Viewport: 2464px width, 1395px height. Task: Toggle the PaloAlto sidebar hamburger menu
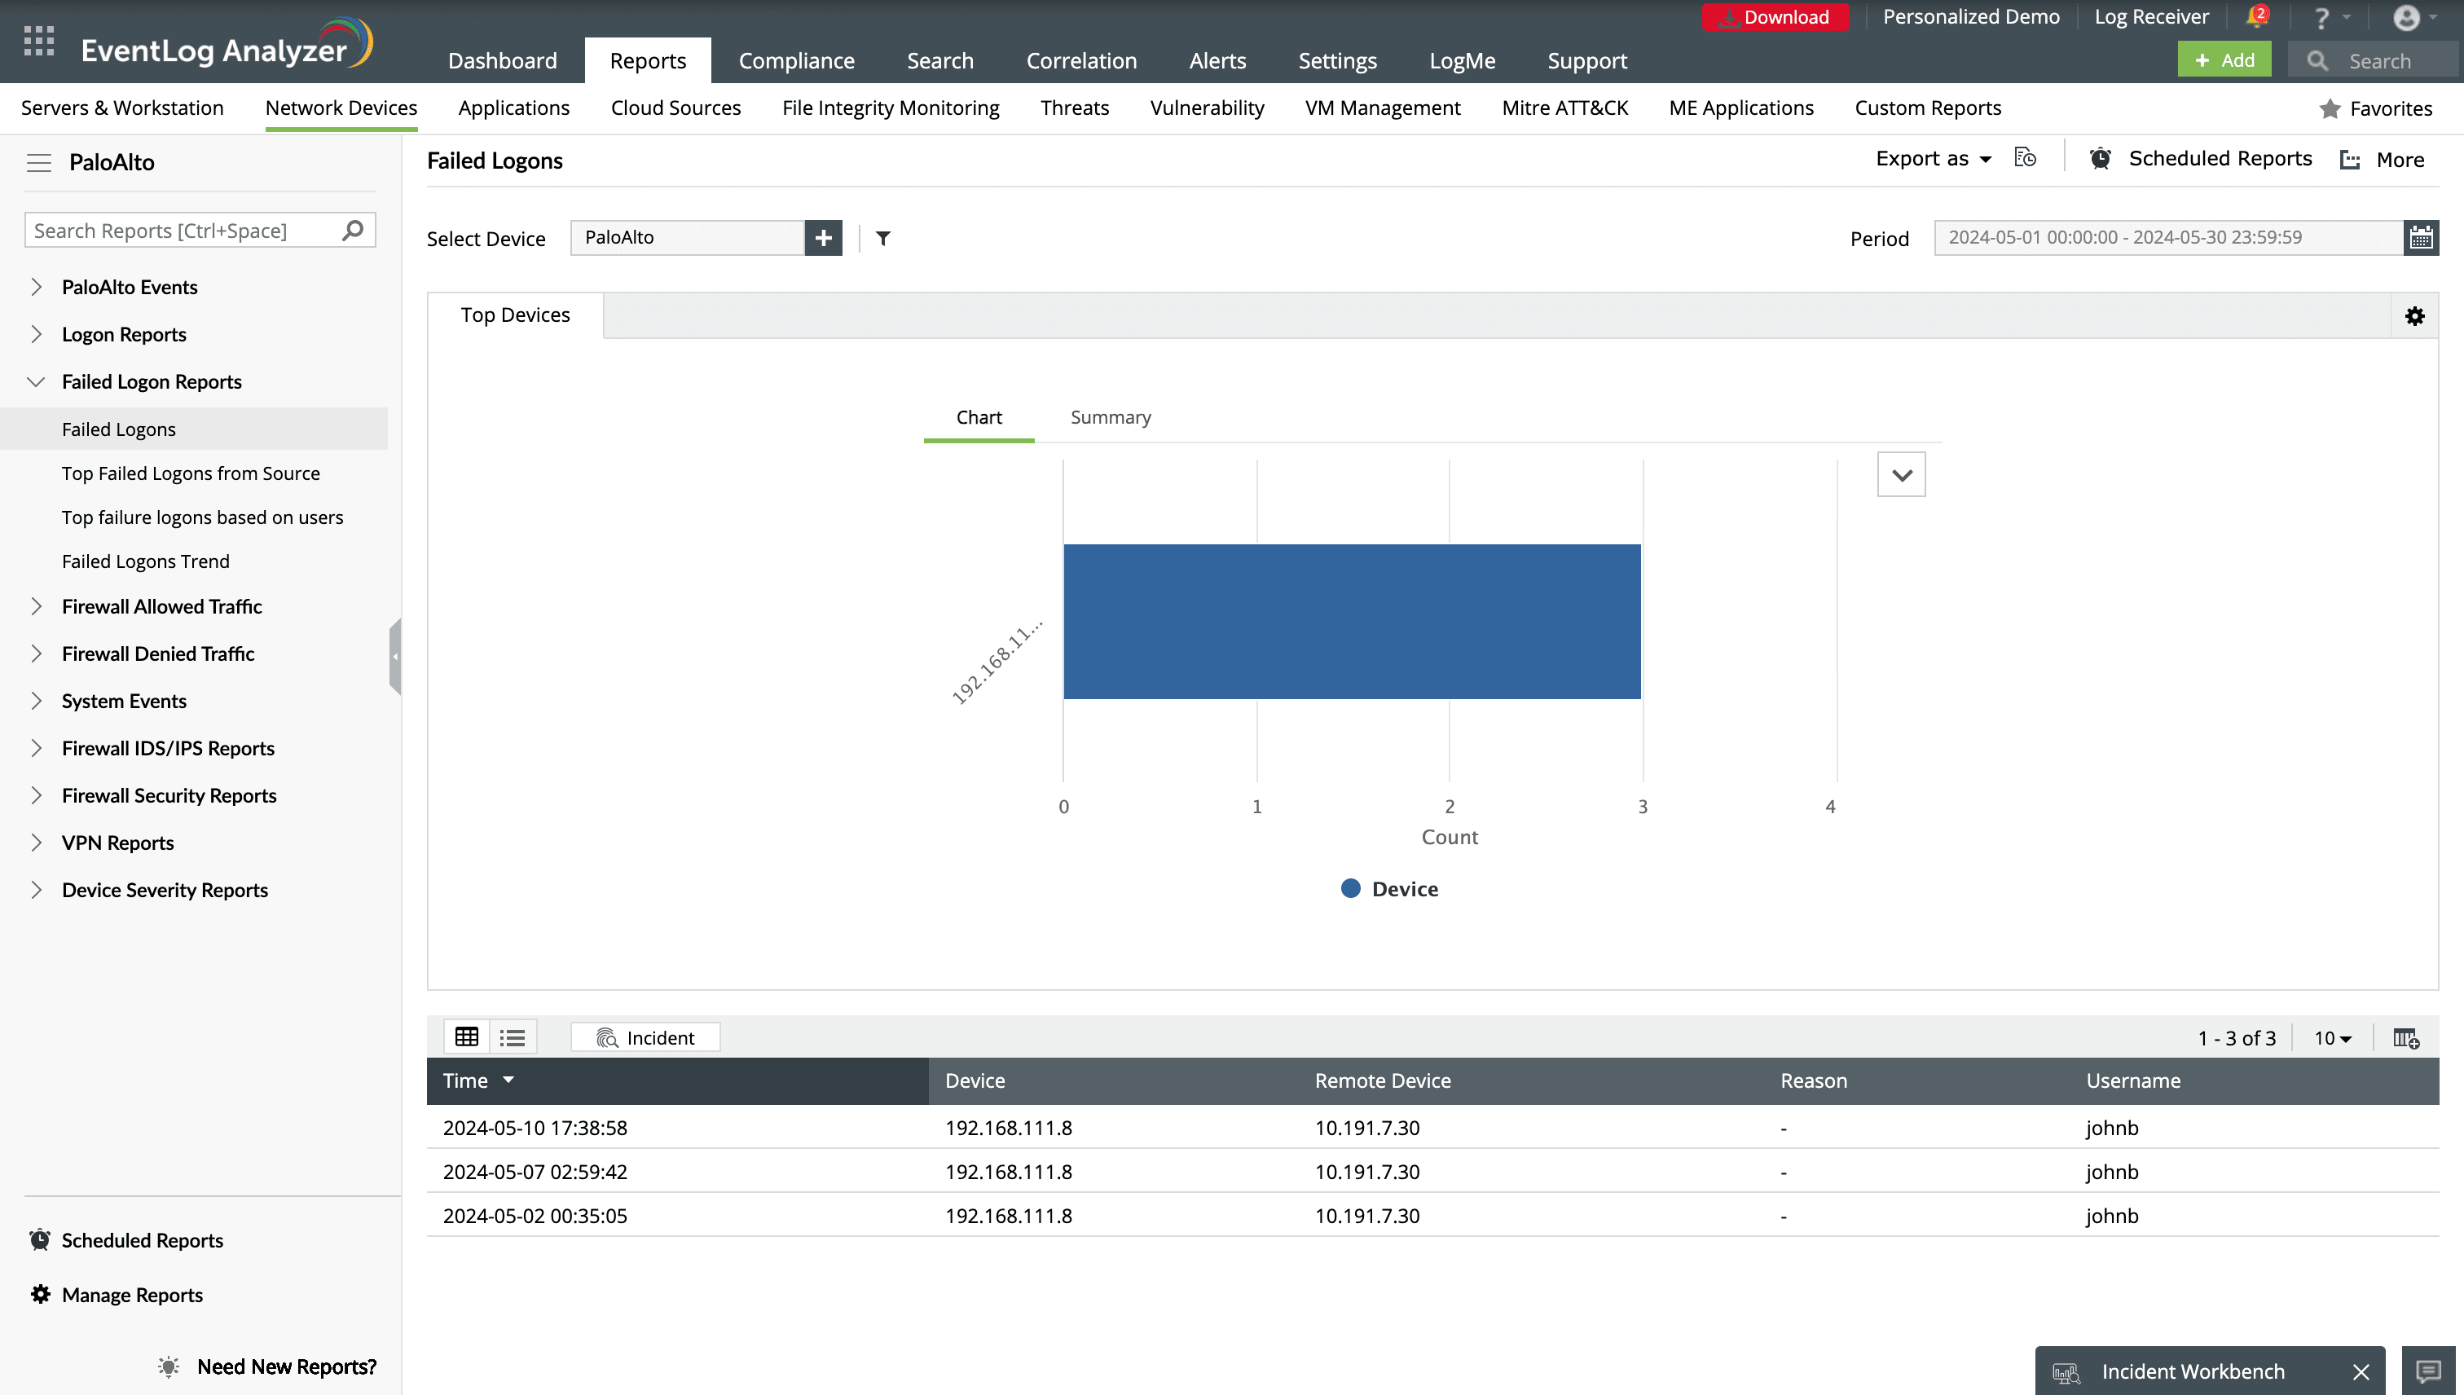click(38, 163)
